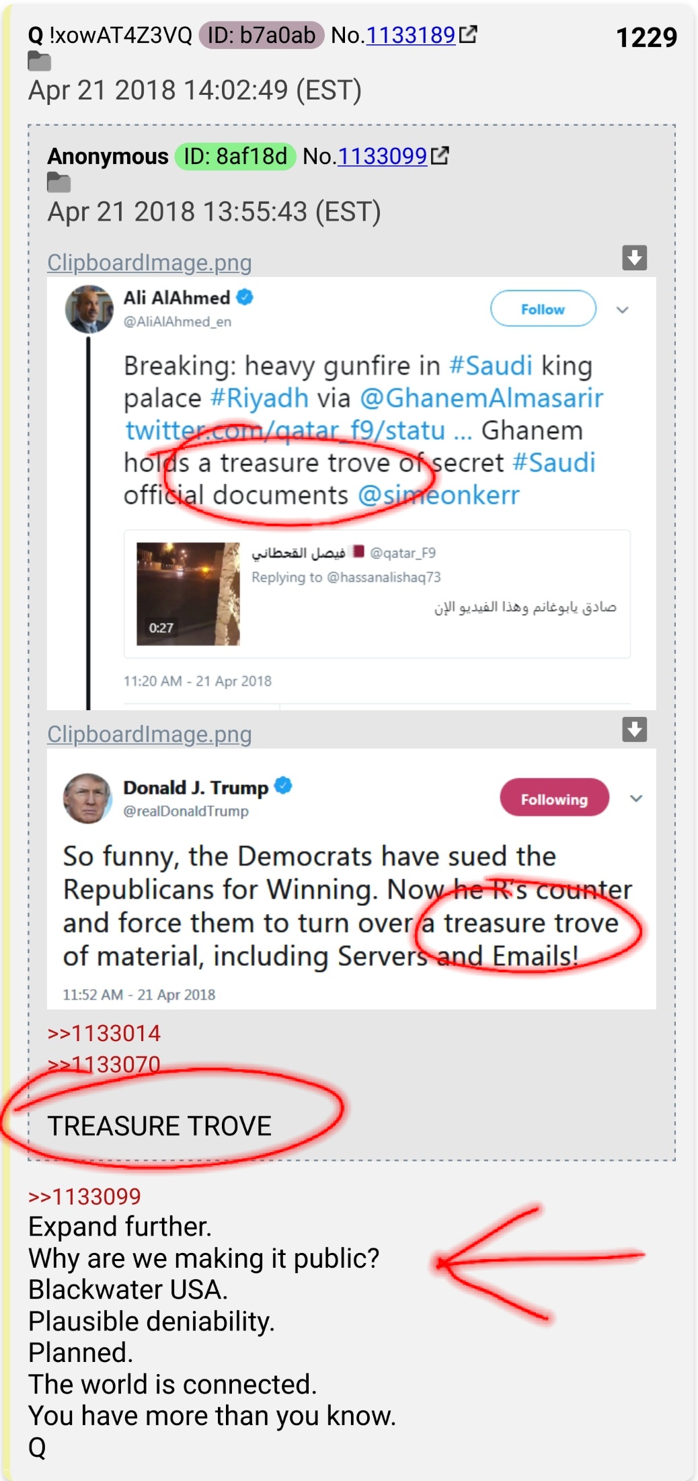This screenshot has width=698, height=1481.
Task: Click folder icon under Anonymous poster name
Action: tap(59, 183)
